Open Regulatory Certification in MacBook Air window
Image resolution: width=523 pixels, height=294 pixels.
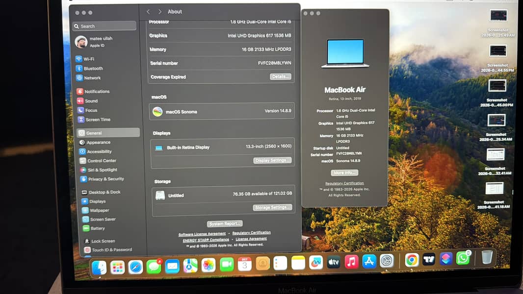point(344,183)
